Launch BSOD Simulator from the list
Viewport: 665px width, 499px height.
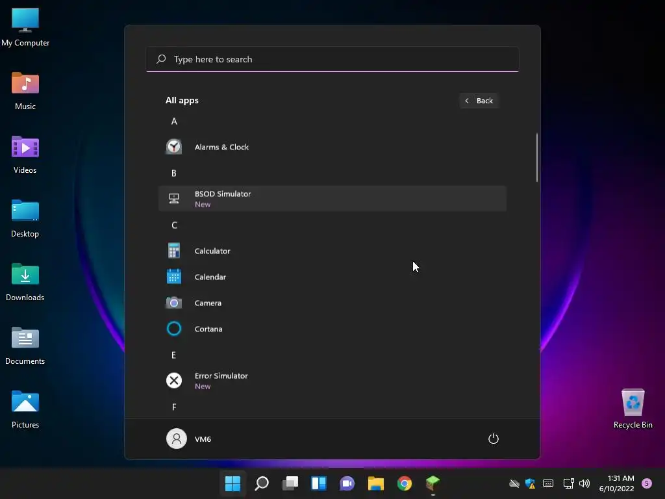[x=332, y=199]
